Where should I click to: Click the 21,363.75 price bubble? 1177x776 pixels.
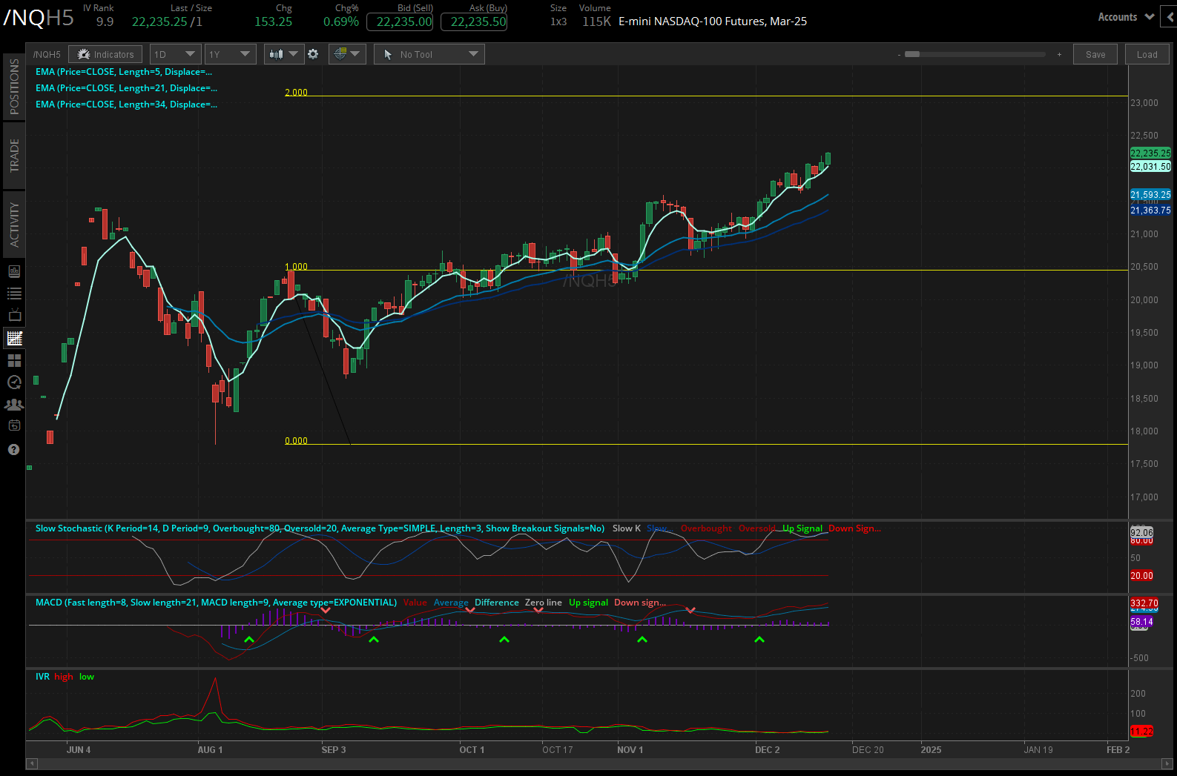point(1150,210)
